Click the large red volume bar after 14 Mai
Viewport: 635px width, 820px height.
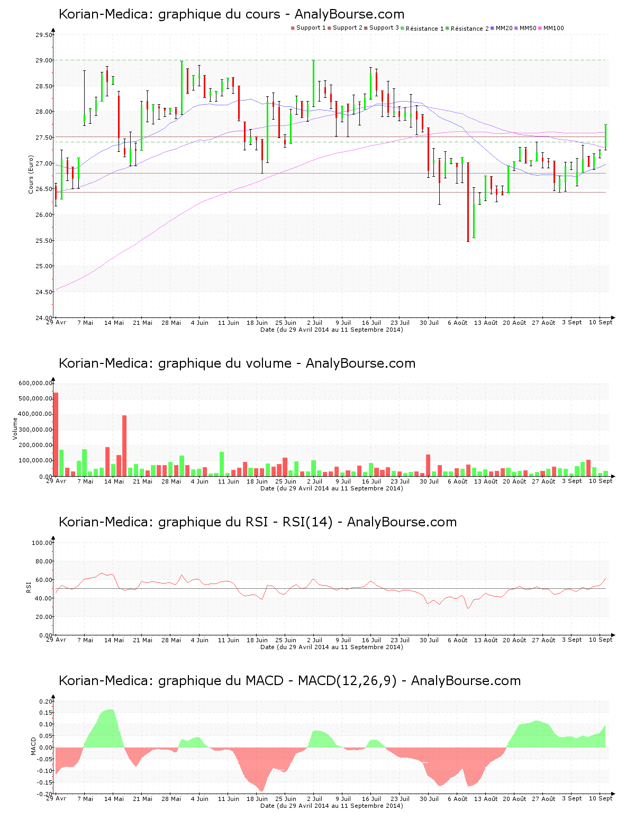click(124, 445)
